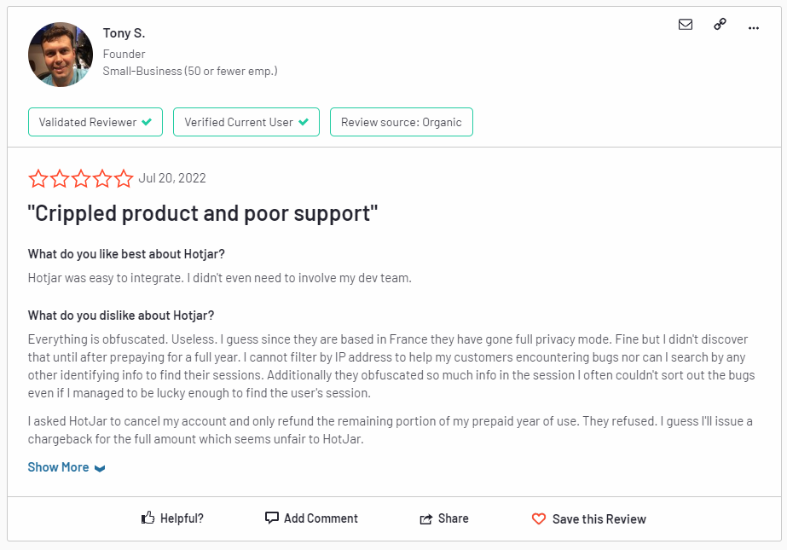The height and width of the screenshot is (550, 787).
Task: Open the review title "Crippled product and poor support"
Action: 202,213
